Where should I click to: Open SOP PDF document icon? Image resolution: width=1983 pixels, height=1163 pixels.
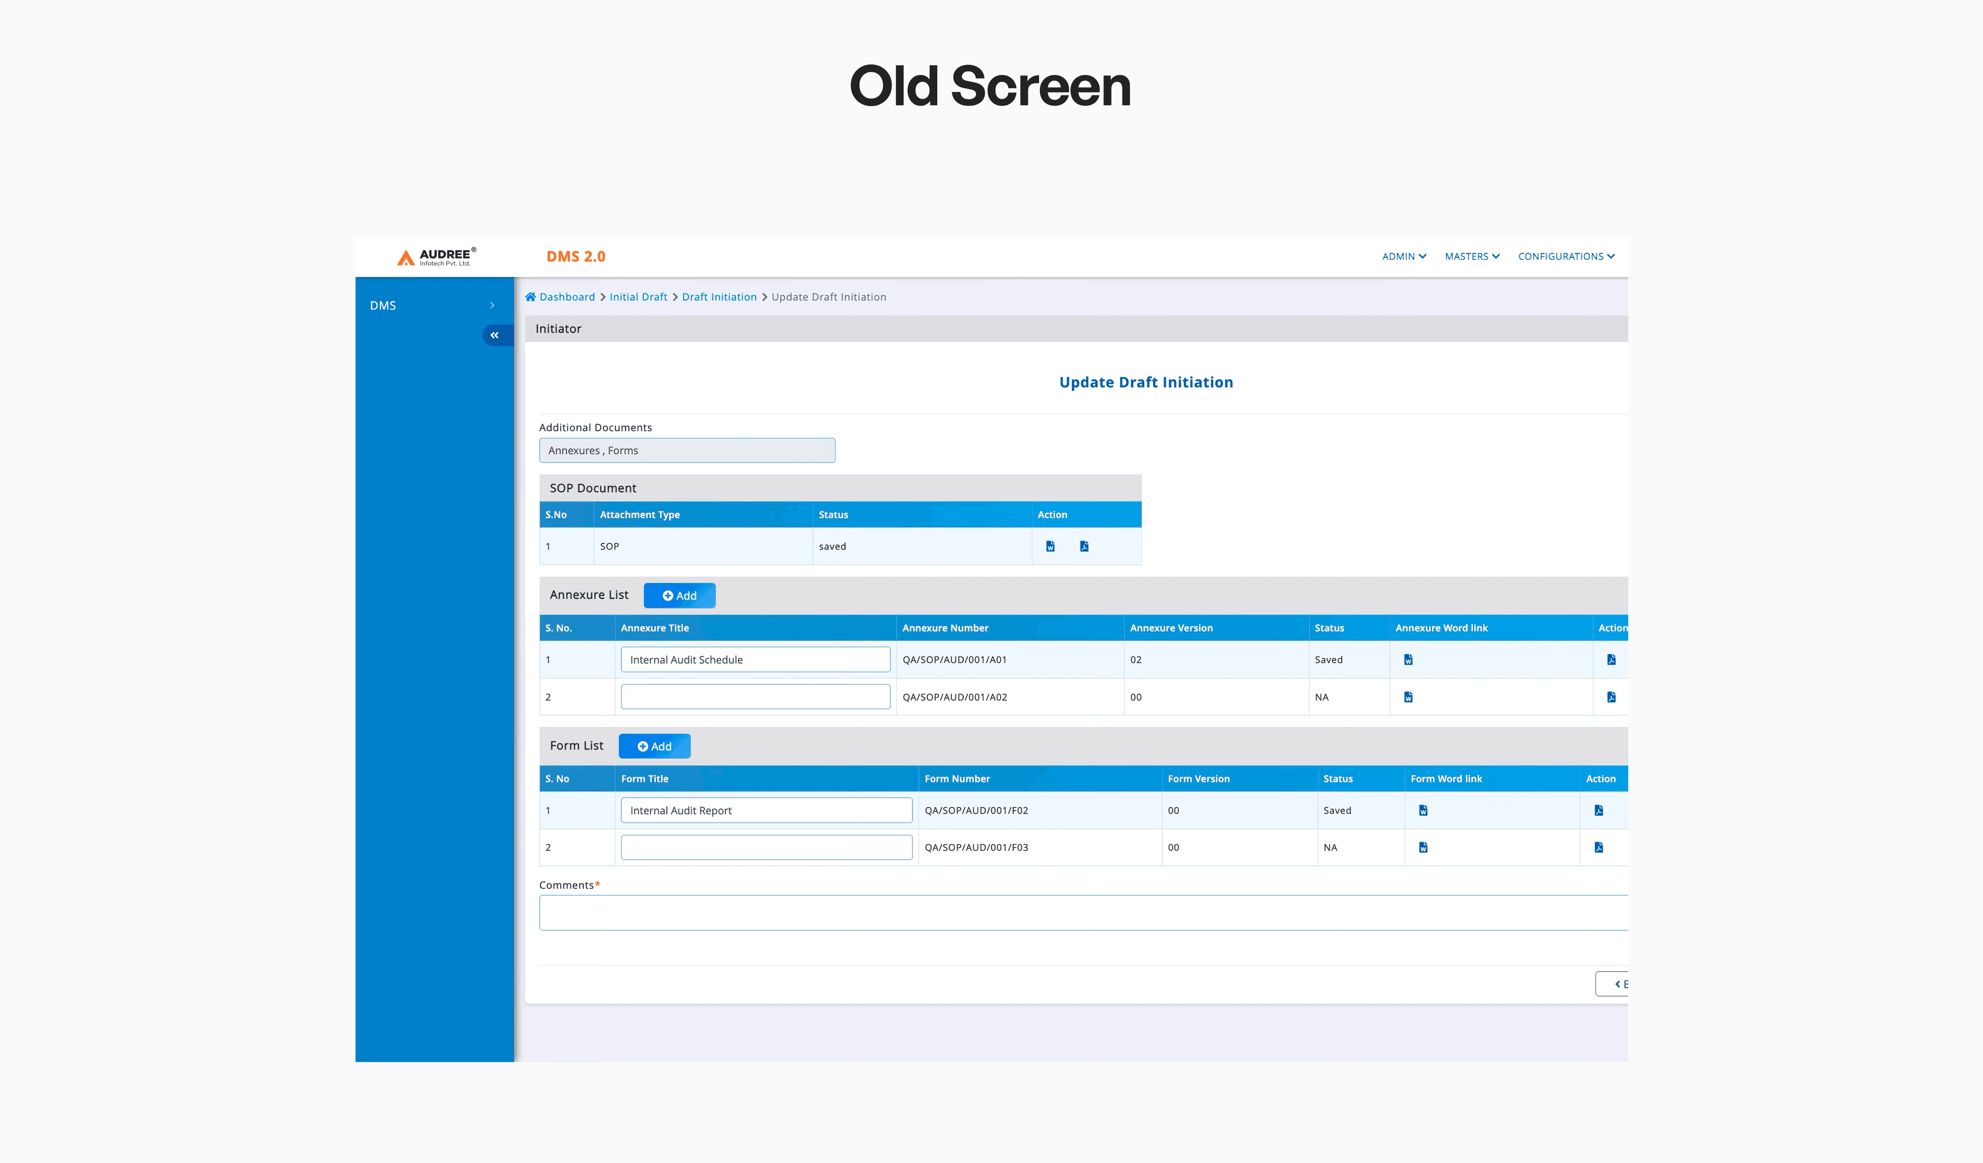click(1084, 546)
